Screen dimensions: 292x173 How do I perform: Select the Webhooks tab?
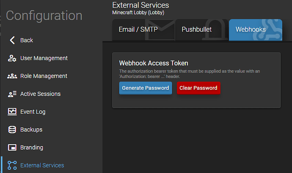(251, 30)
